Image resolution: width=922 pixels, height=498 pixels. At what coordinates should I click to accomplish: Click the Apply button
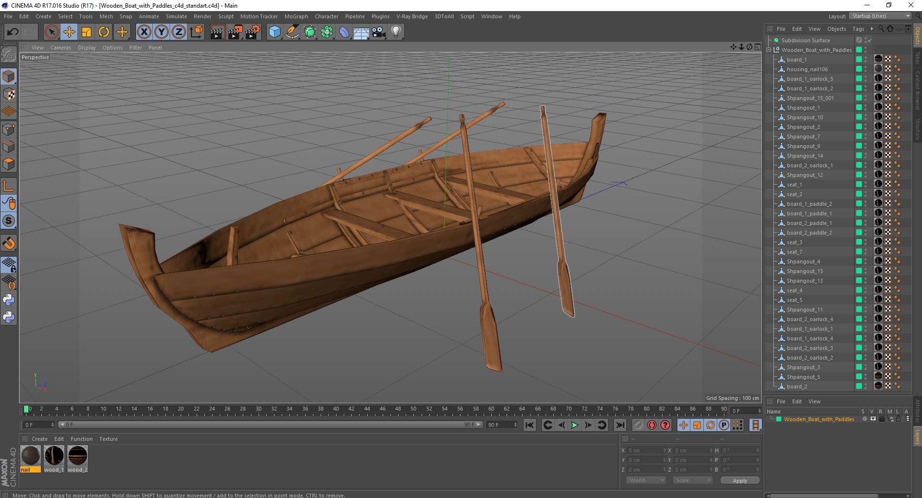[x=740, y=481]
